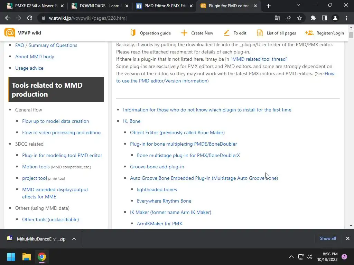
Task: Click Create New in wiki header
Action: (197, 33)
